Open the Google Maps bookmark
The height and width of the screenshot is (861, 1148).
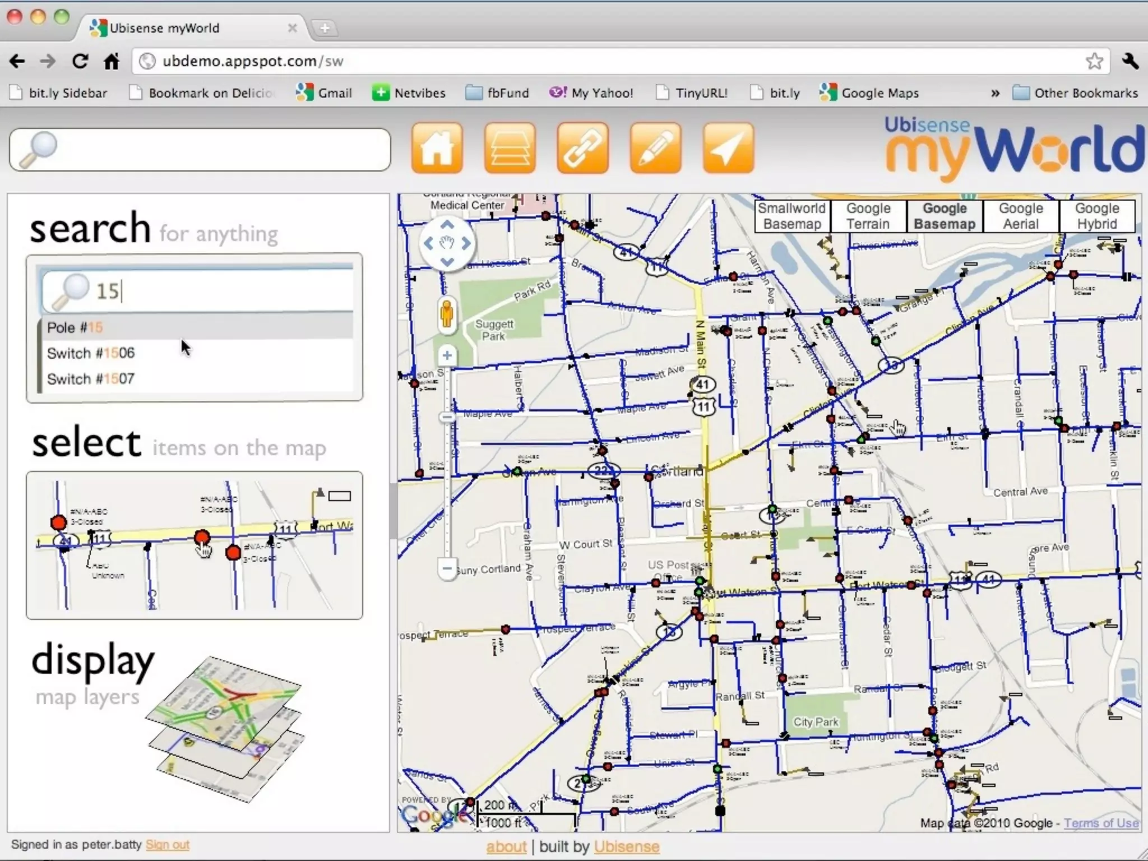870,93
